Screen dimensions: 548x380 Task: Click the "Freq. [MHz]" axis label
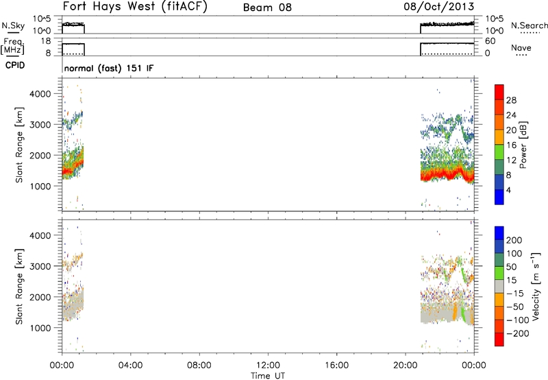pos(12,46)
